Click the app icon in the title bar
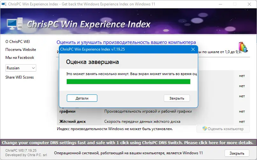Screen dimensions: 257x160 tap(4, 4)
